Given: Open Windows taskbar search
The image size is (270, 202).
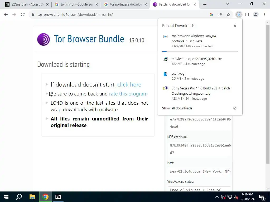Looking at the screenshot, I should pyautogui.click(x=19, y=197).
